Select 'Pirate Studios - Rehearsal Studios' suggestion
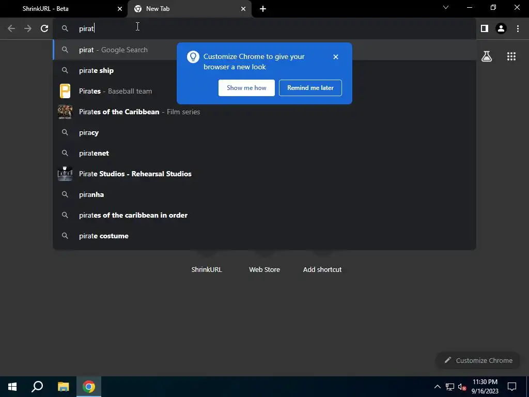Screen dimensions: 529x397 pyautogui.click(x=264, y=174)
